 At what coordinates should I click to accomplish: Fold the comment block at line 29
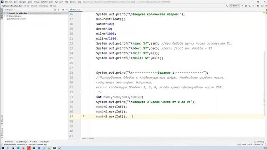[81, 77]
